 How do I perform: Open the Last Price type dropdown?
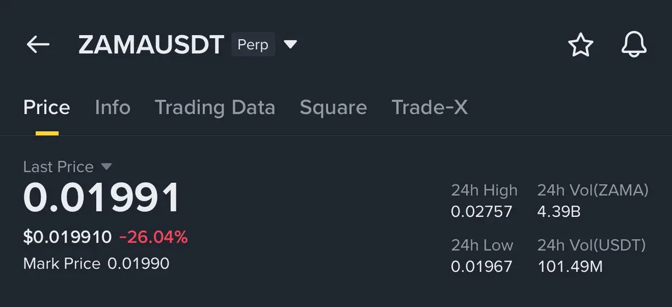coord(106,167)
